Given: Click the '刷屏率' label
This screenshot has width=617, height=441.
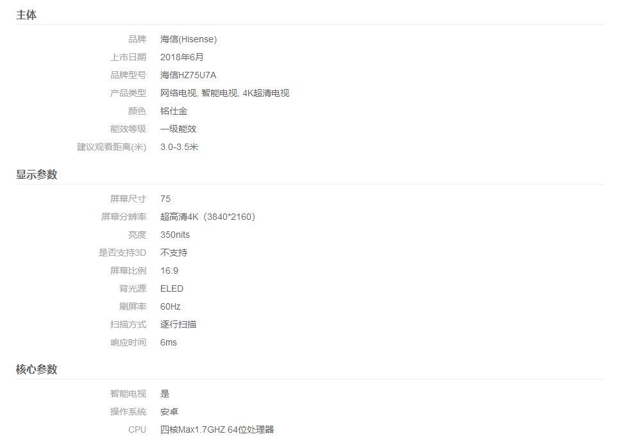Looking at the screenshot, I should click(133, 307).
